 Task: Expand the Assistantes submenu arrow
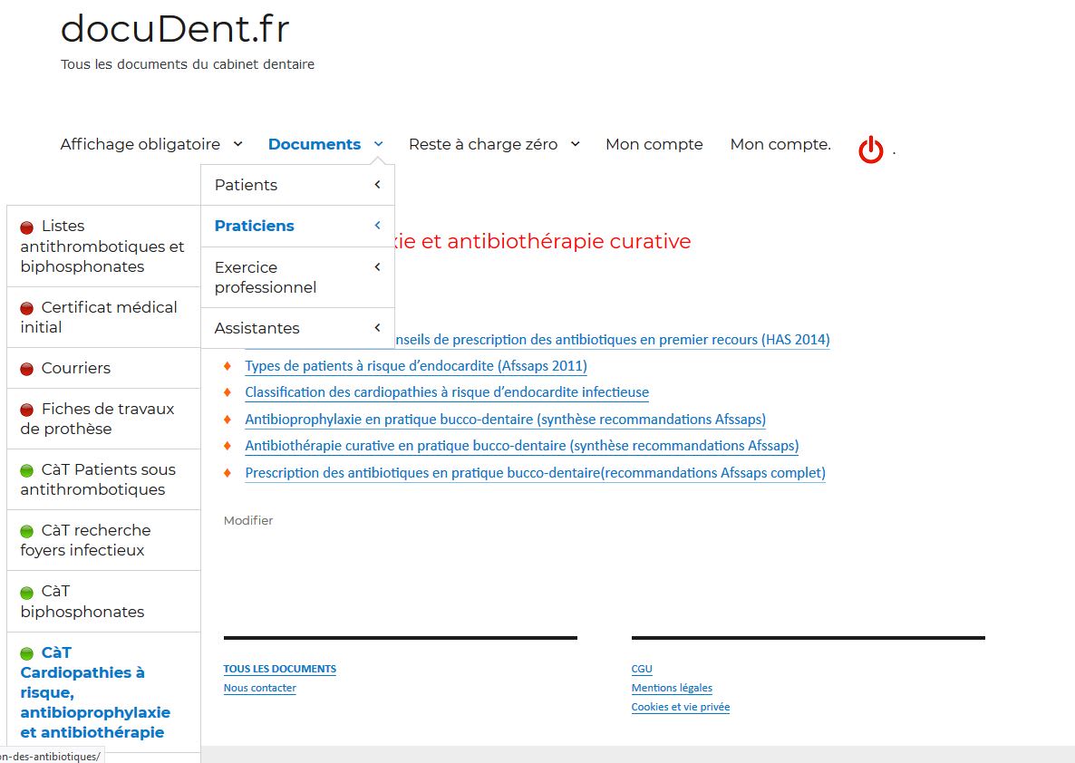point(377,328)
